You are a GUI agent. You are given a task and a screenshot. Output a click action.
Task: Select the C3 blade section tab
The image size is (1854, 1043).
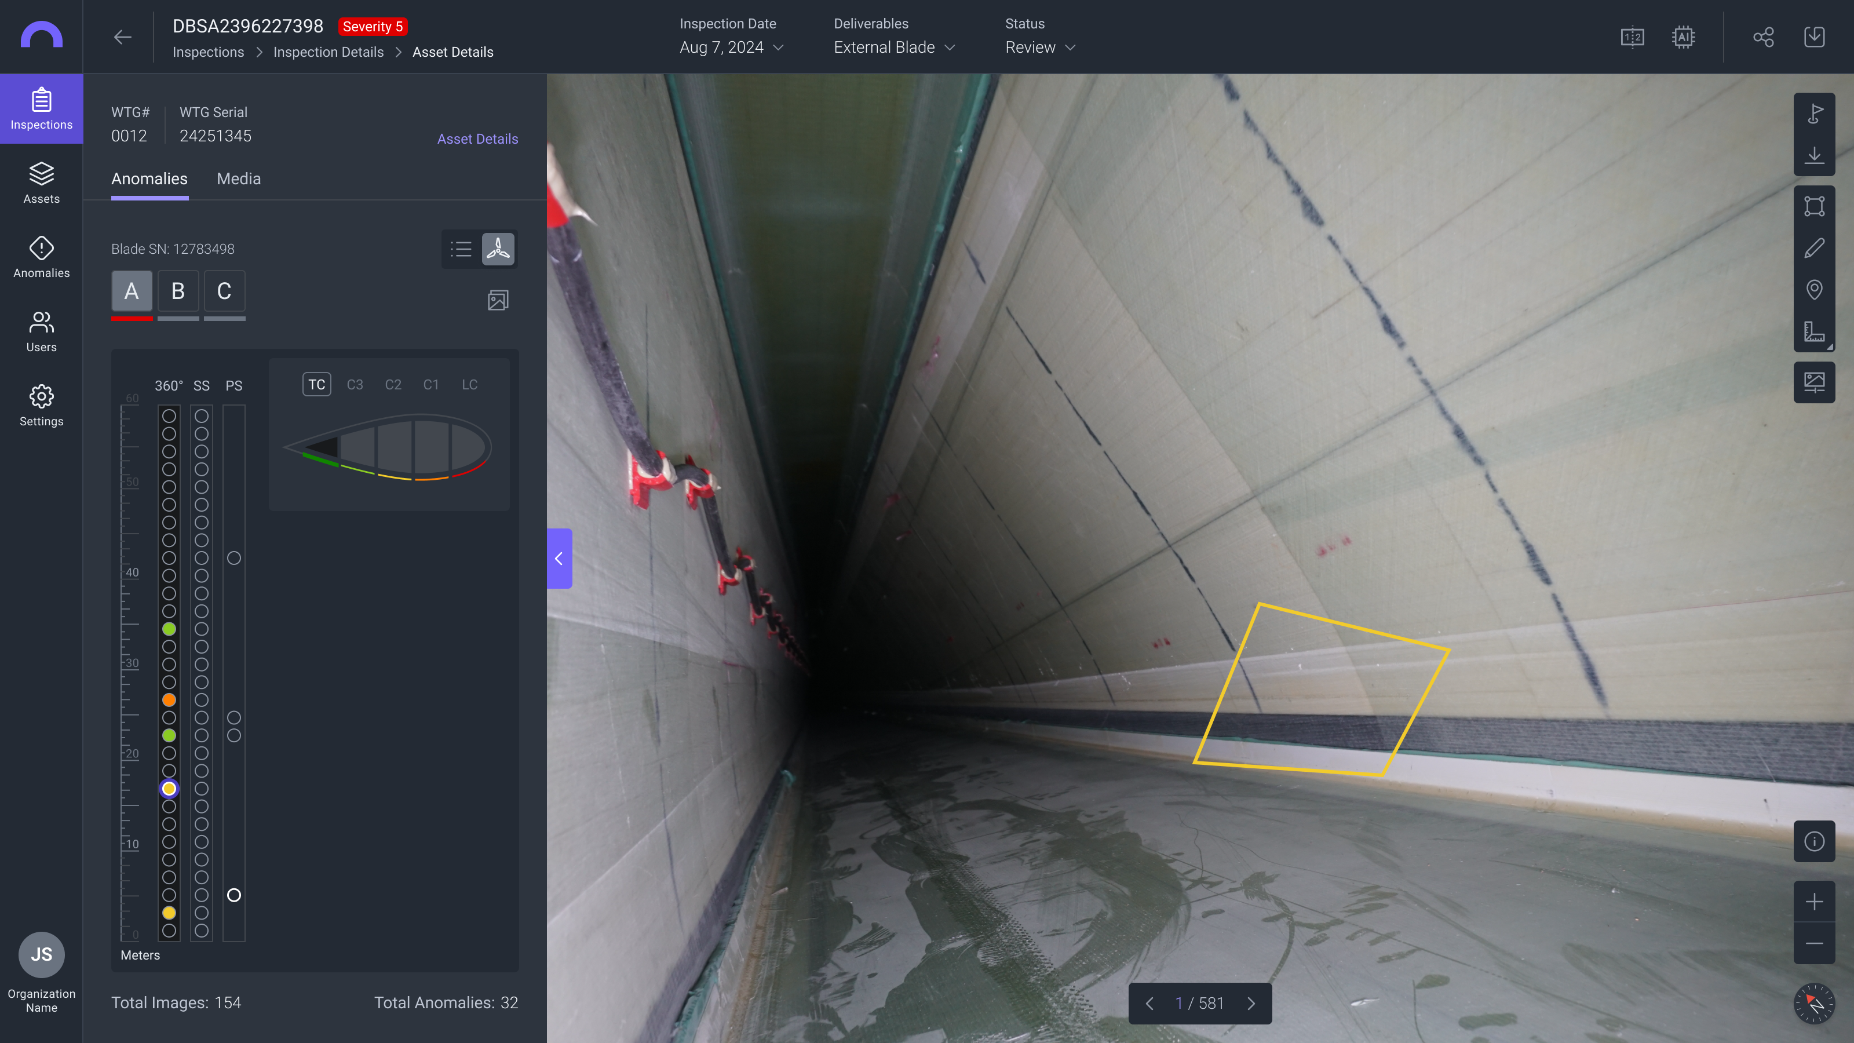(355, 384)
